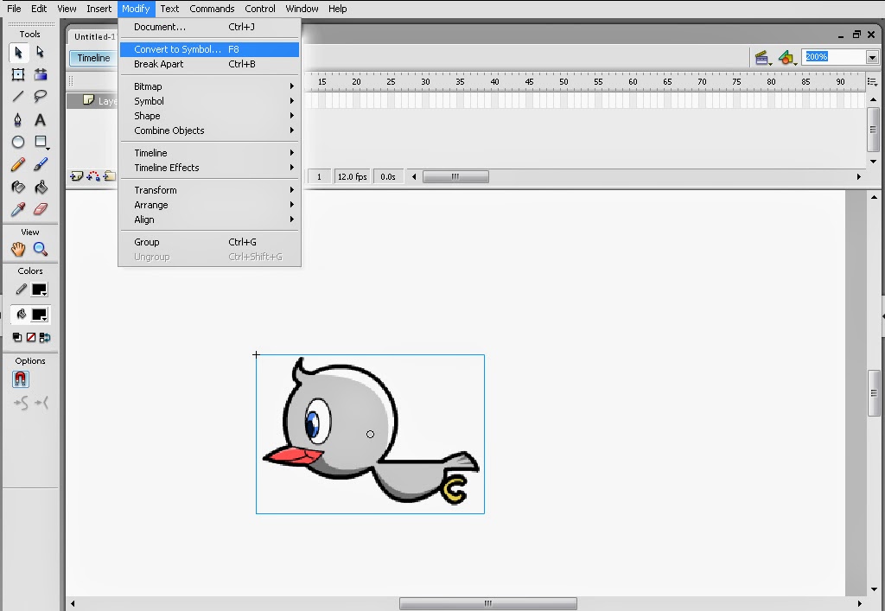Choose Break Apart from Modify menu
Screen dimensions: 885x611
(209, 64)
